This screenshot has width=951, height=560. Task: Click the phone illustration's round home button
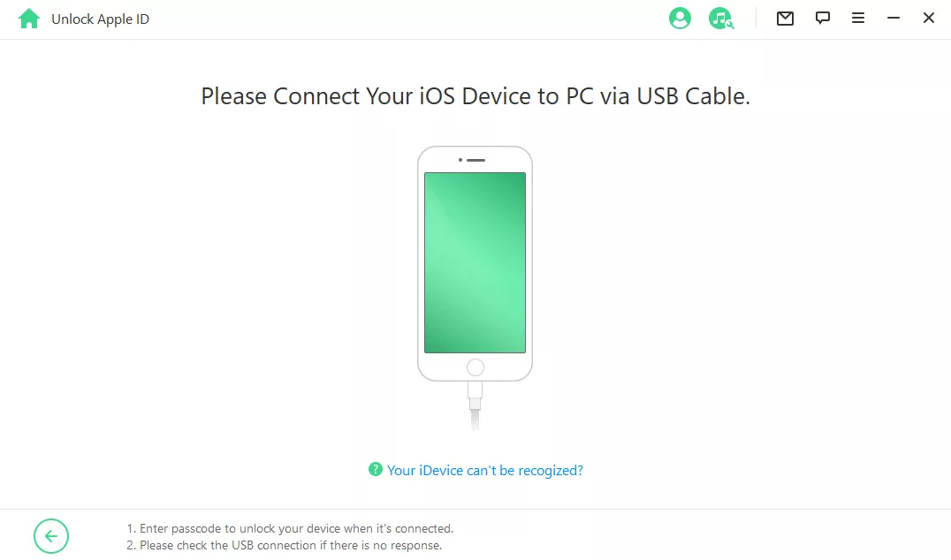click(x=475, y=367)
